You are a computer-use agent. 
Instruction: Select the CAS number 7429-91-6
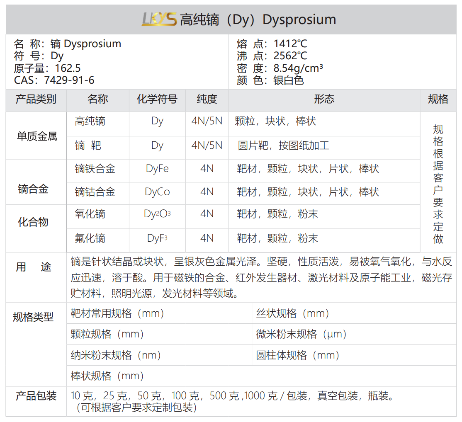(68, 80)
